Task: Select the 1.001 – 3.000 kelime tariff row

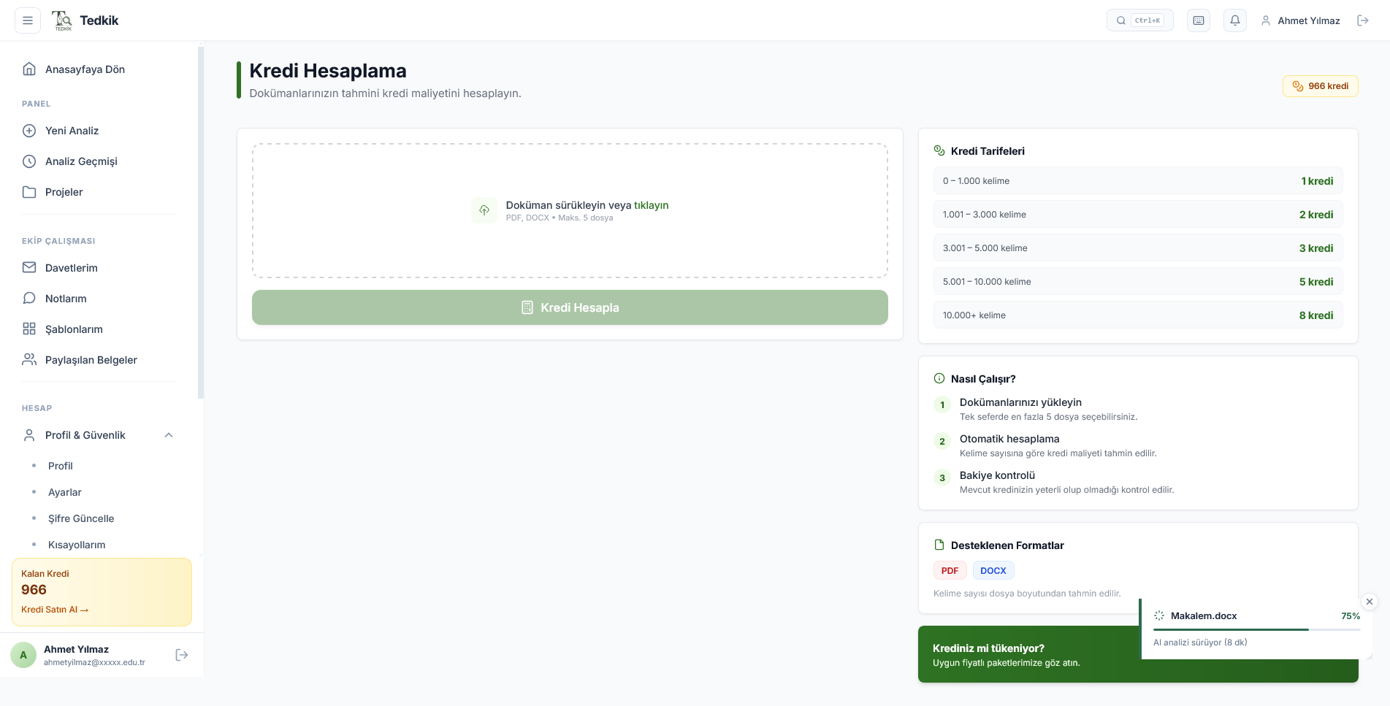Action: [x=1138, y=215]
